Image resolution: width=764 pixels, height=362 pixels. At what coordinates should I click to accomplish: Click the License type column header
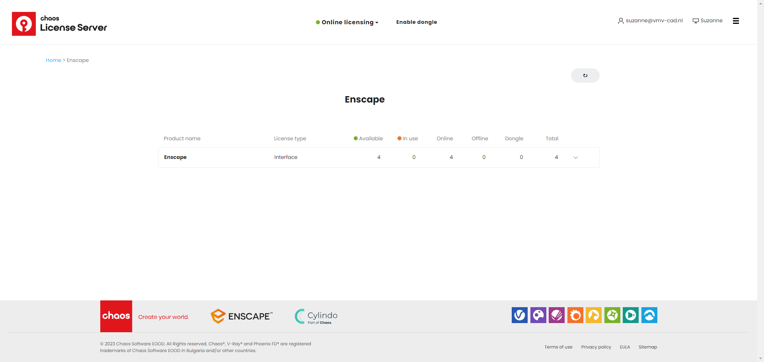290,139
